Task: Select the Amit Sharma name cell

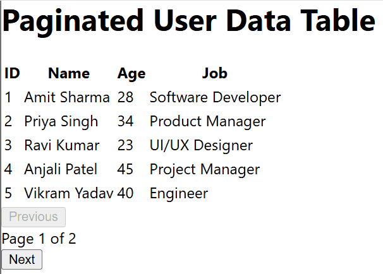Action: [67, 97]
